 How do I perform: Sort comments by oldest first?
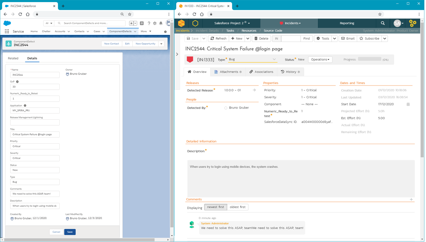coord(237,207)
